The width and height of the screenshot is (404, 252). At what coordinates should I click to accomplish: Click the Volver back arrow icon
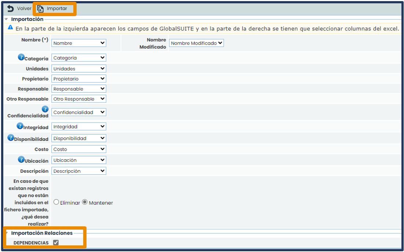click(x=11, y=9)
